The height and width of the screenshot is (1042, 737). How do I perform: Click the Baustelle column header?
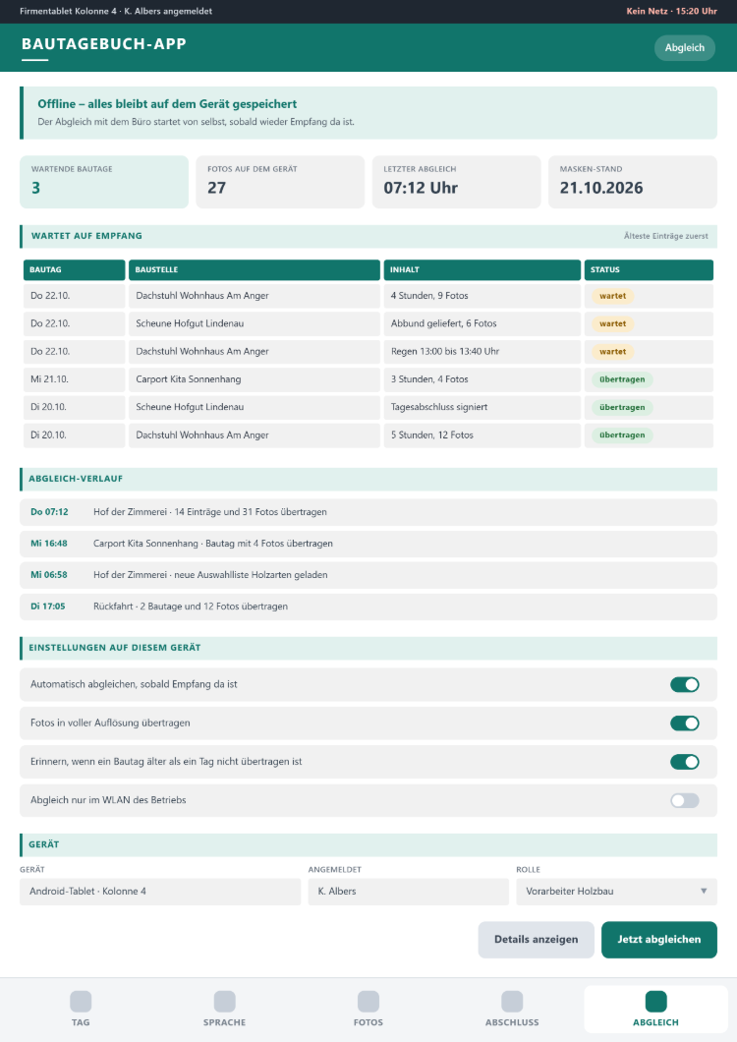tap(254, 269)
